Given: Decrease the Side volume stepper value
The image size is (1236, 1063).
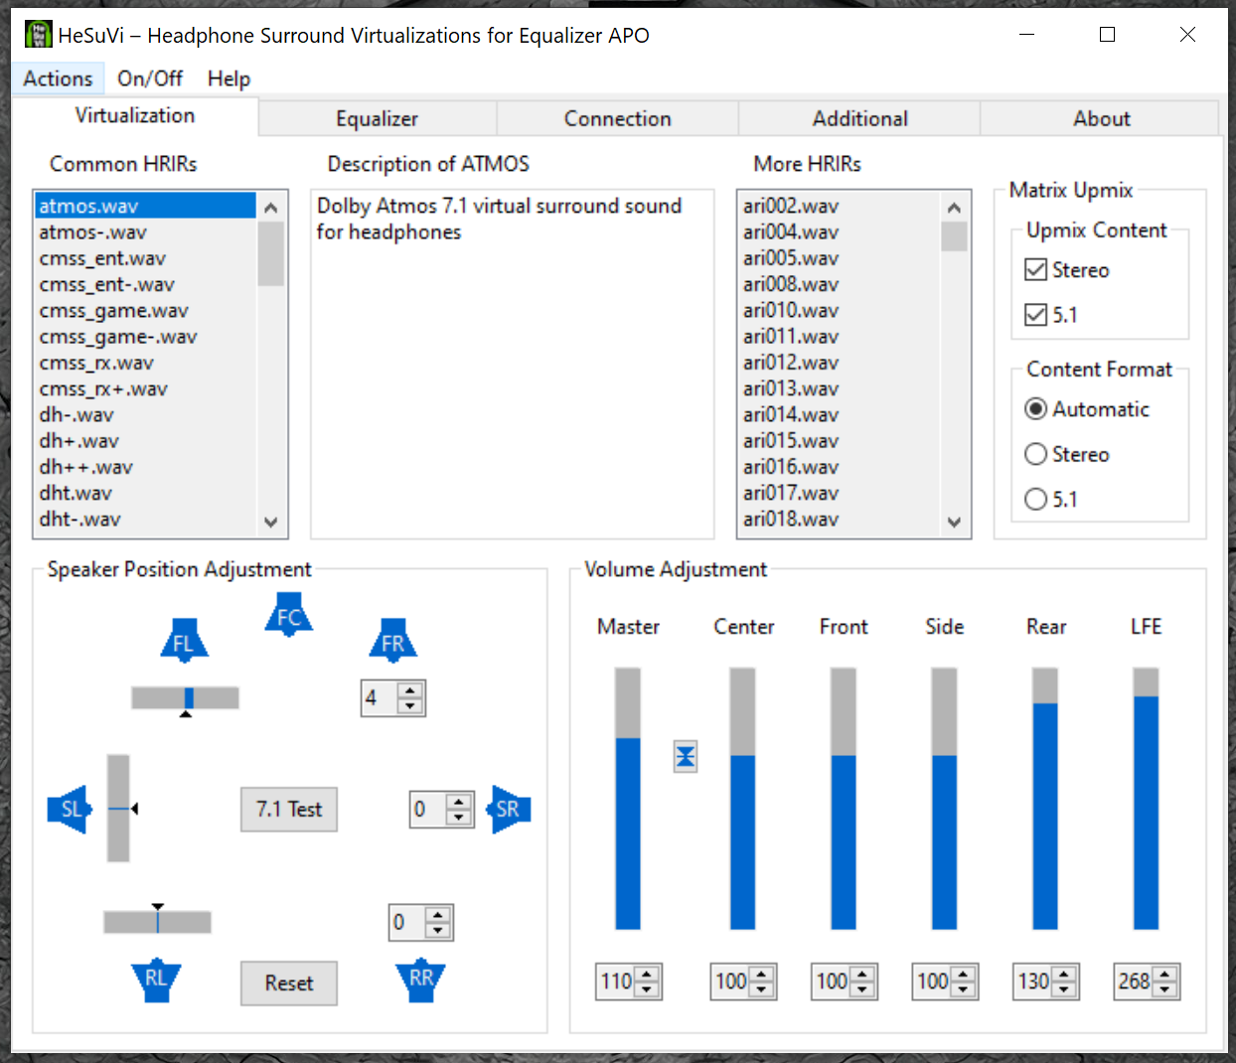Looking at the screenshot, I should [963, 989].
